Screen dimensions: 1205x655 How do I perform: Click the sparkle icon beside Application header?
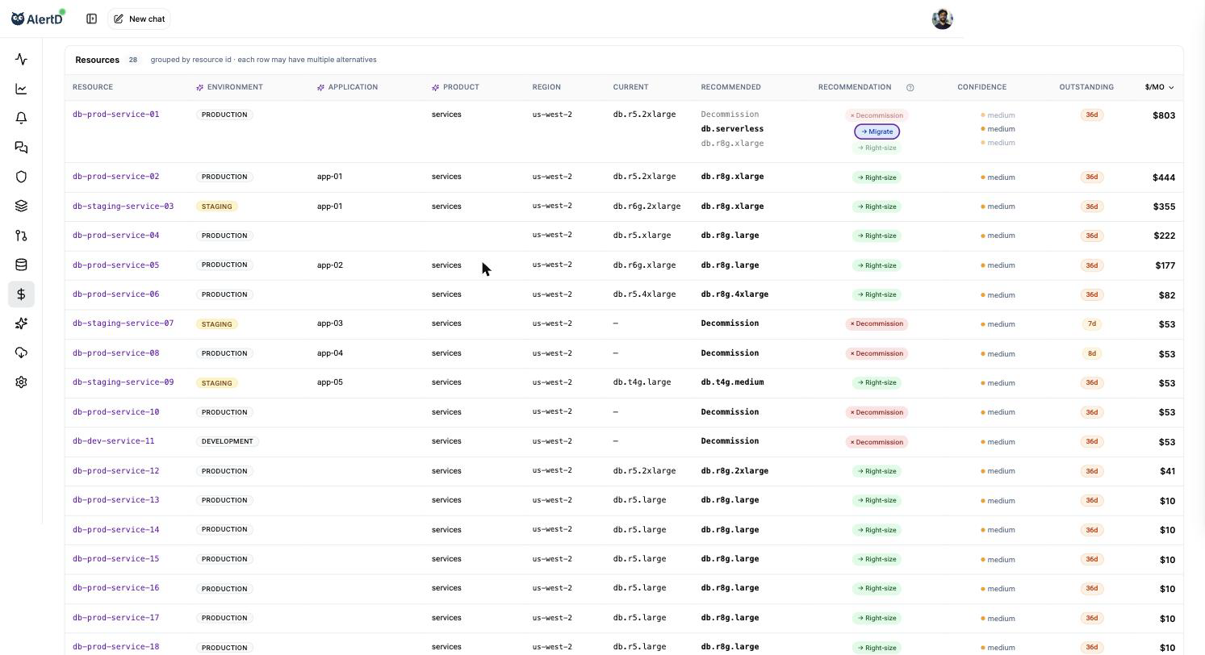tap(320, 87)
